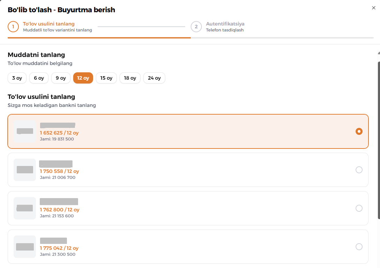Click step 1 circle indicator
Image resolution: width=380 pixels, height=268 pixels.
[13, 27]
